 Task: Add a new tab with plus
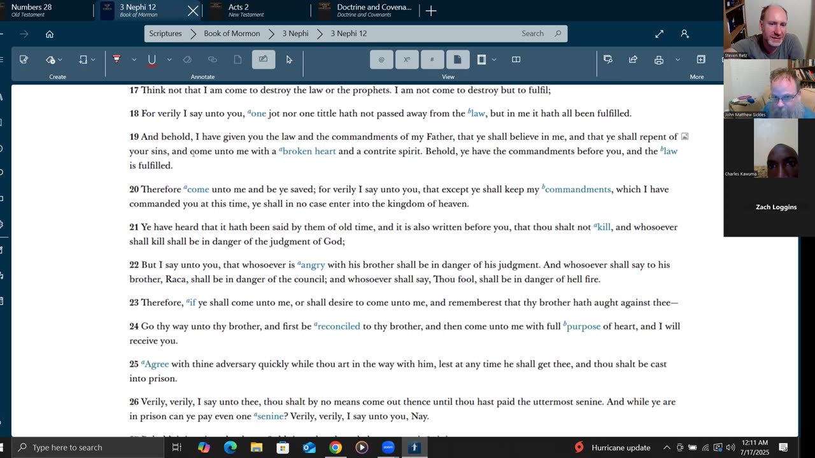pos(431,11)
